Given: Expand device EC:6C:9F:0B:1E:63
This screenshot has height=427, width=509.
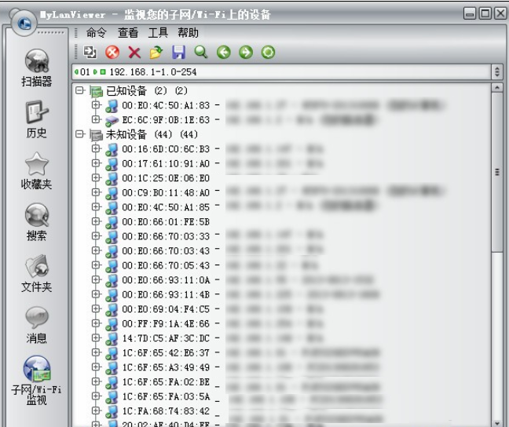Looking at the screenshot, I should tap(96, 119).
